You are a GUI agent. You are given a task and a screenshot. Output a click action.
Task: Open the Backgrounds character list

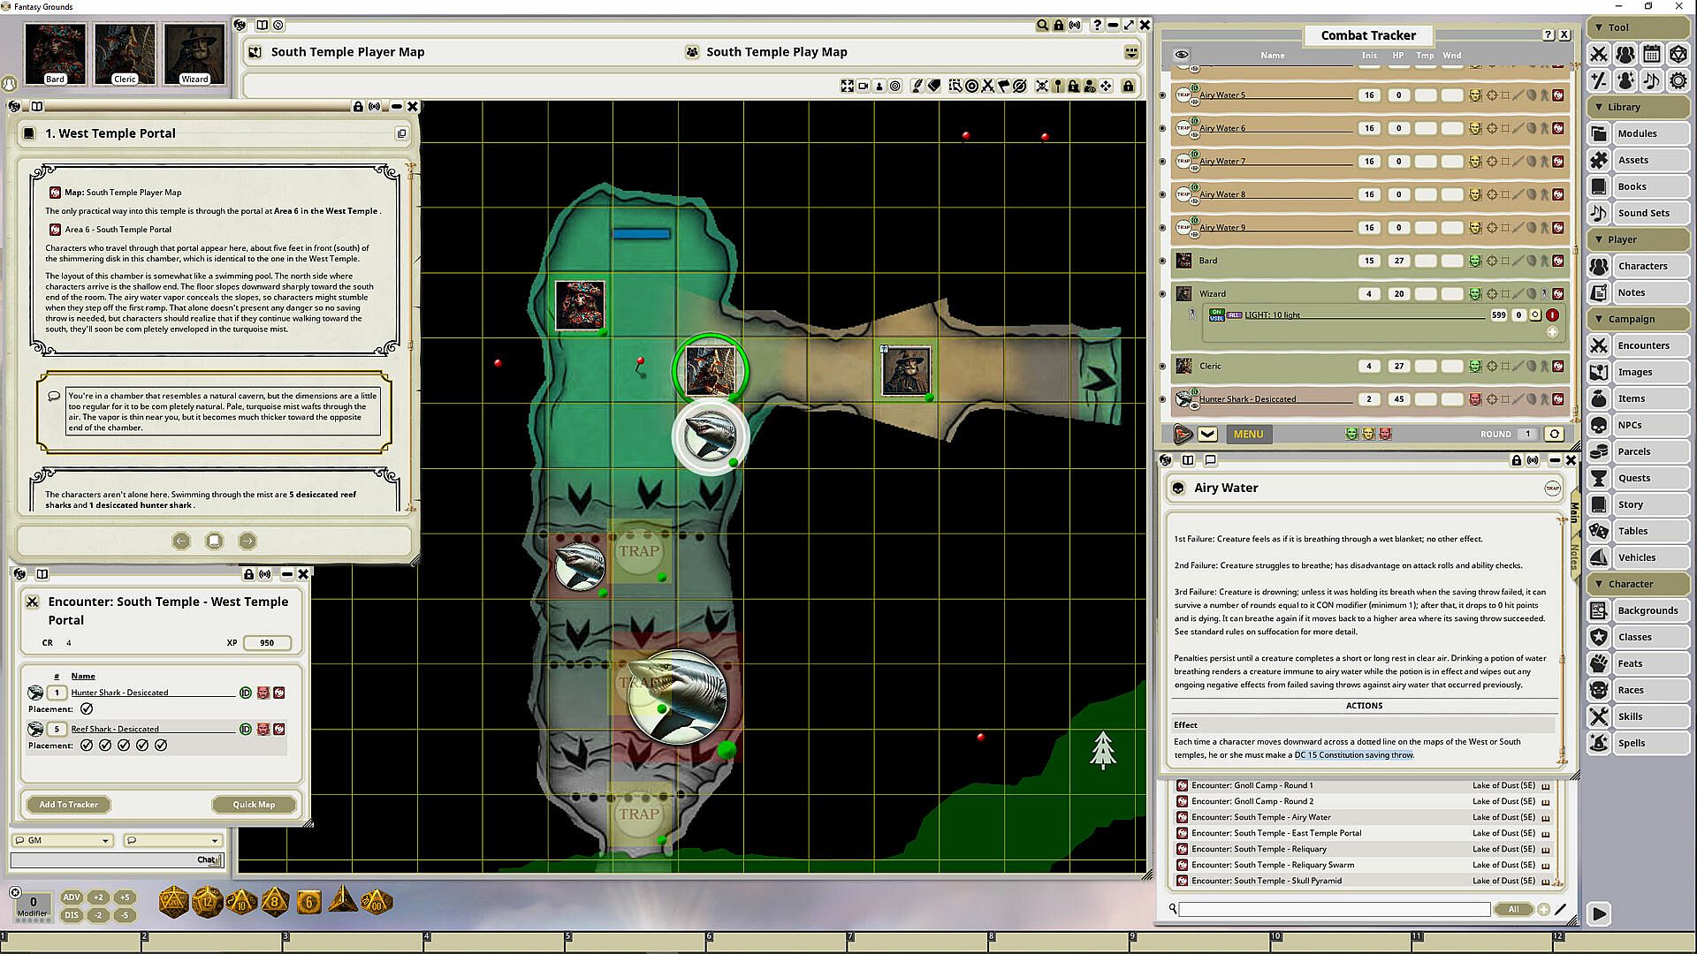[1647, 610]
